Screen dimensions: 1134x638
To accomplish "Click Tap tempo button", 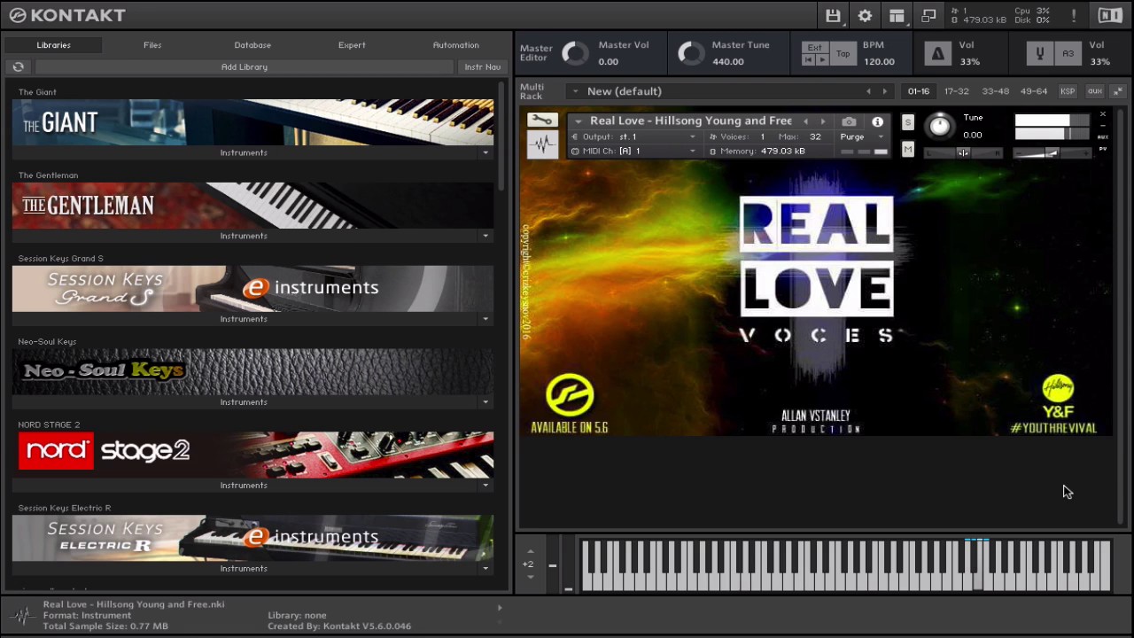I will point(843,54).
